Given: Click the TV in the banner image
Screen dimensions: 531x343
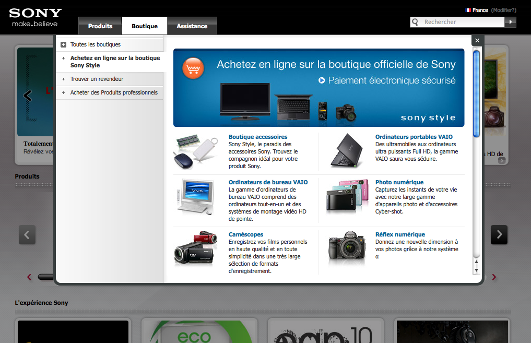Looking at the screenshot, I should (245, 102).
